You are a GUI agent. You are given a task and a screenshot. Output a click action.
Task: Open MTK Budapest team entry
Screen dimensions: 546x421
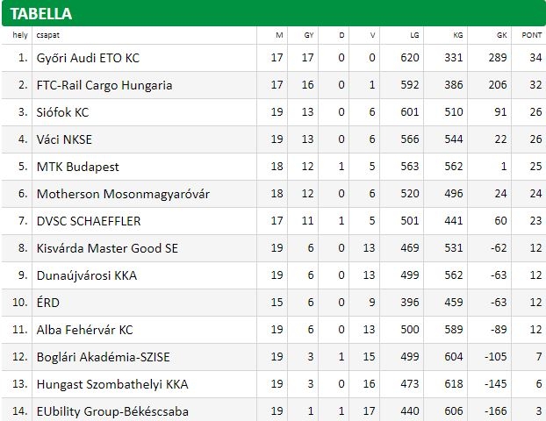coord(77,167)
